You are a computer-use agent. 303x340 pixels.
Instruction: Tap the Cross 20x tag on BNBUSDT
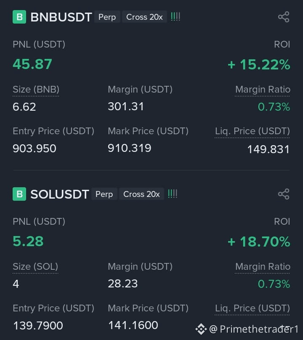click(x=144, y=17)
